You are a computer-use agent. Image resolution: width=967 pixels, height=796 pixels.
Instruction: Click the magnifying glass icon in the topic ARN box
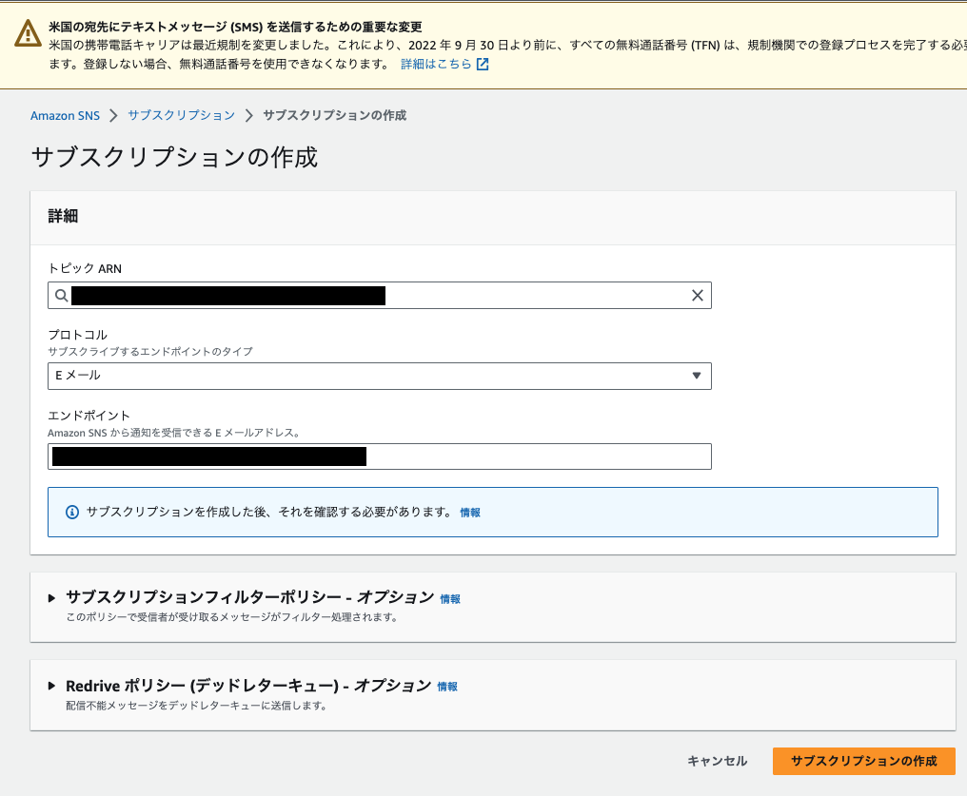(x=62, y=295)
